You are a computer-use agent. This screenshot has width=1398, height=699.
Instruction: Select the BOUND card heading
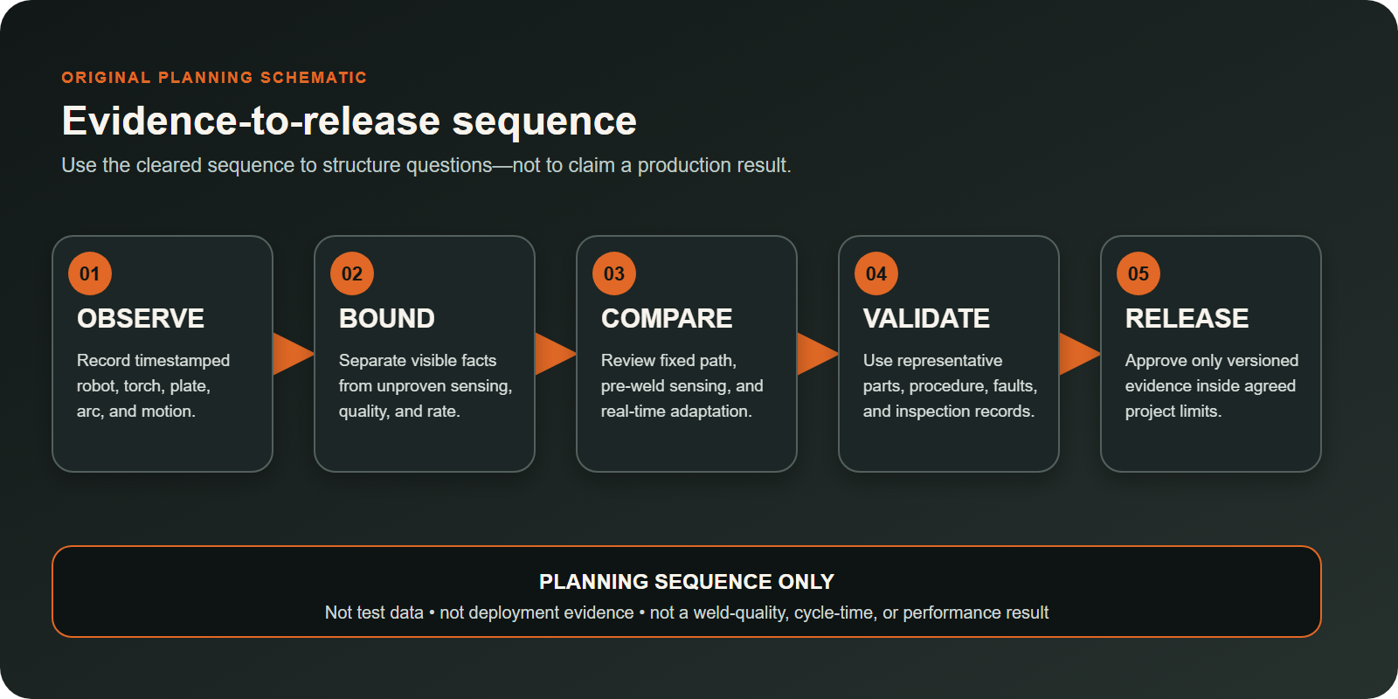[x=387, y=318]
